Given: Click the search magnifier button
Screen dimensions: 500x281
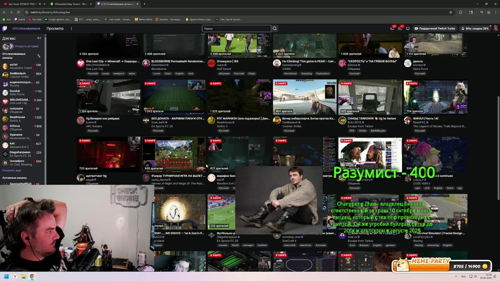Looking at the screenshot, I should tap(275, 28).
